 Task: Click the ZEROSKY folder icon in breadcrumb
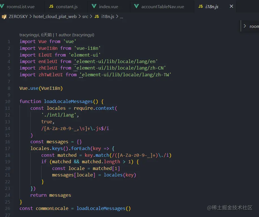(4, 17)
